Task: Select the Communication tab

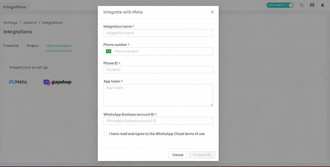Action: click(59, 46)
